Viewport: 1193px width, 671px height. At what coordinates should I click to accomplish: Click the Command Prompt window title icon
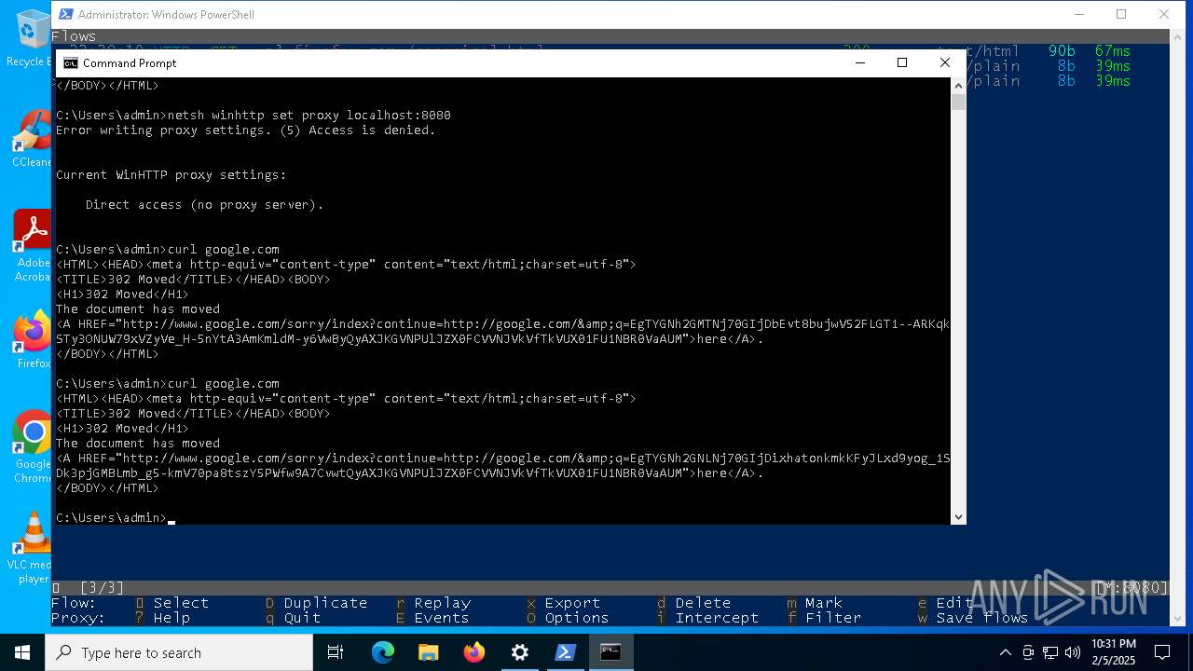coord(71,62)
